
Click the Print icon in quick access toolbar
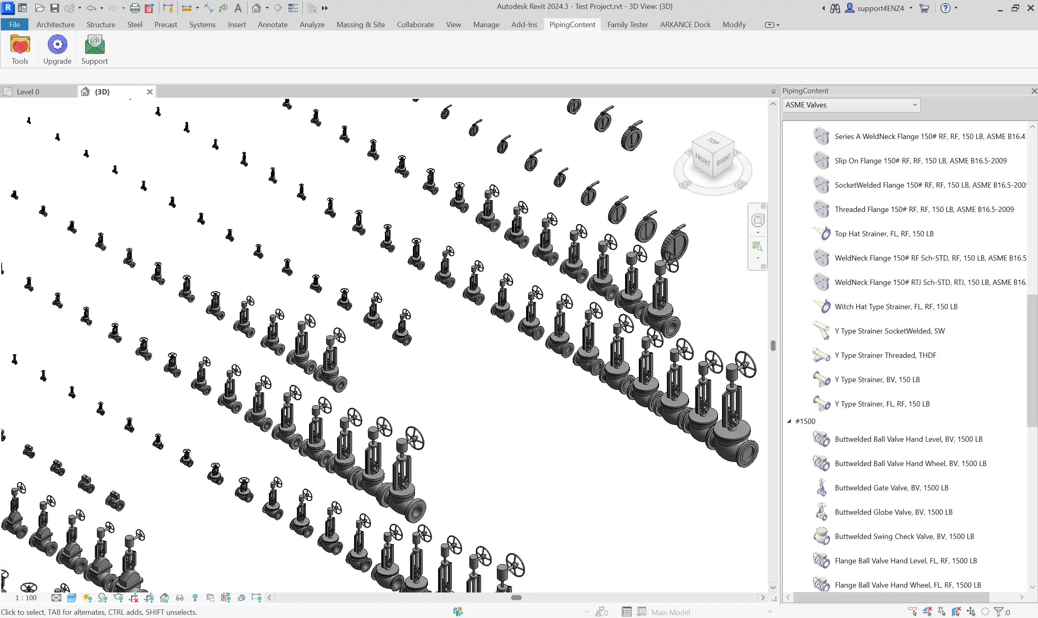tap(135, 8)
